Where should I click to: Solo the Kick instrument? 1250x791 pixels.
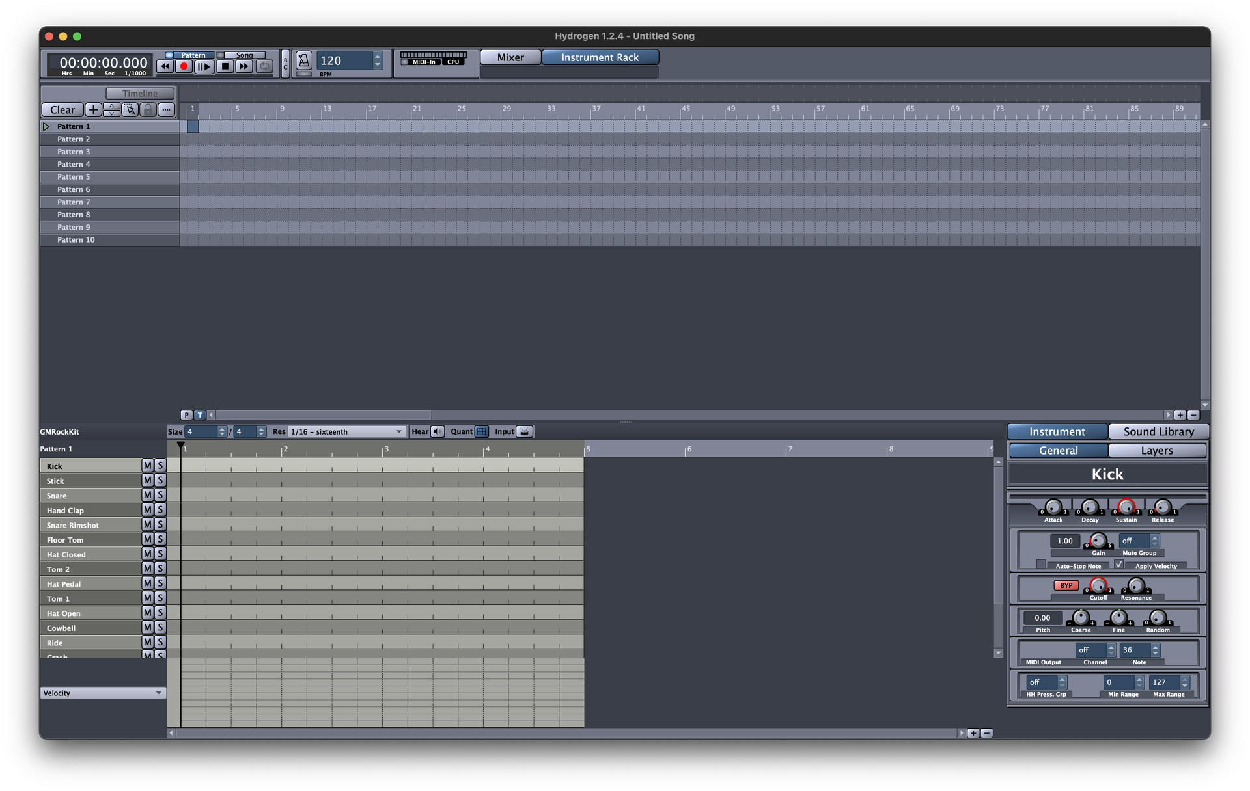pyautogui.click(x=160, y=466)
